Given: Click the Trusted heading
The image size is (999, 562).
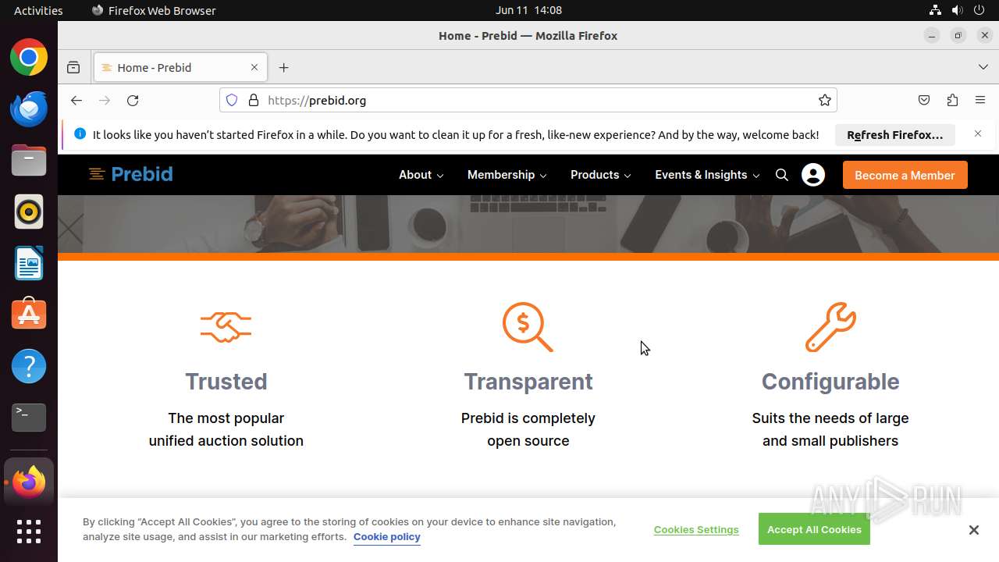Looking at the screenshot, I should click(226, 382).
